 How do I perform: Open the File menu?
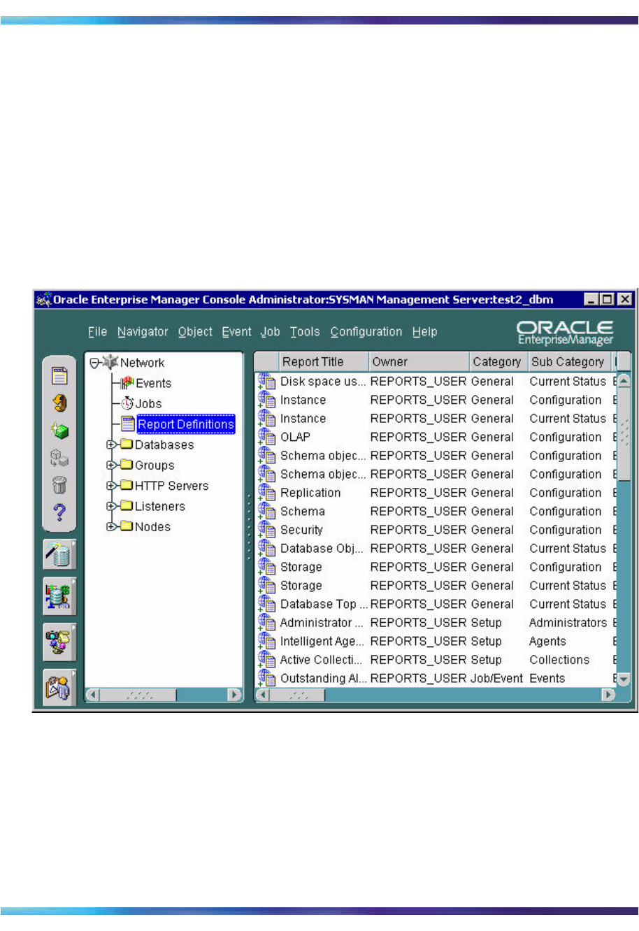pyautogui.click(x=98, y=332)
